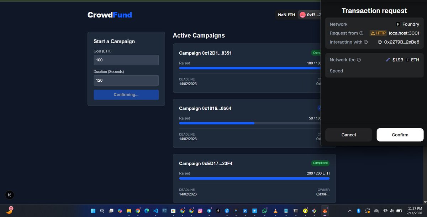This screenshot has height=217, width=427.
Task: Click the OneDrive cloud tray icon
Action: (x=376, y=211)
